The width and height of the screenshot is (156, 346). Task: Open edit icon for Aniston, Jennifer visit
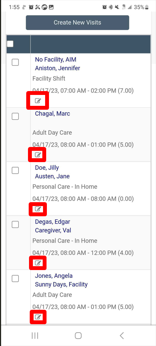38,101
